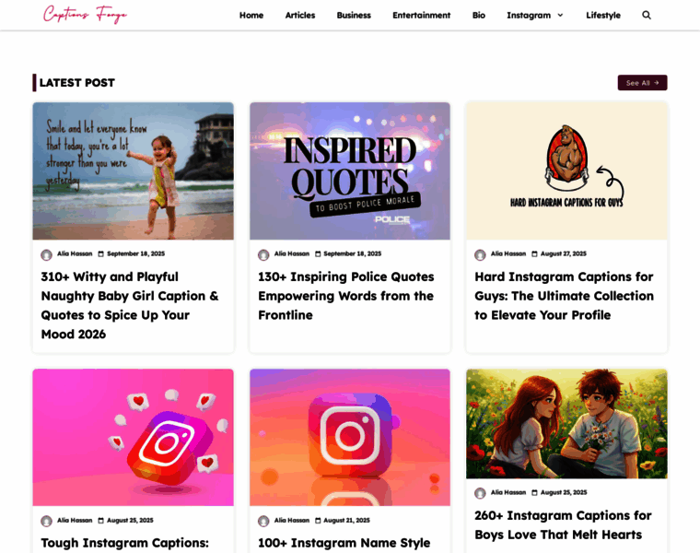The height and width of the screenshot is (553, 700).
Task: Open the Lifestyle navigation link
Action: [x=603, y=15]
